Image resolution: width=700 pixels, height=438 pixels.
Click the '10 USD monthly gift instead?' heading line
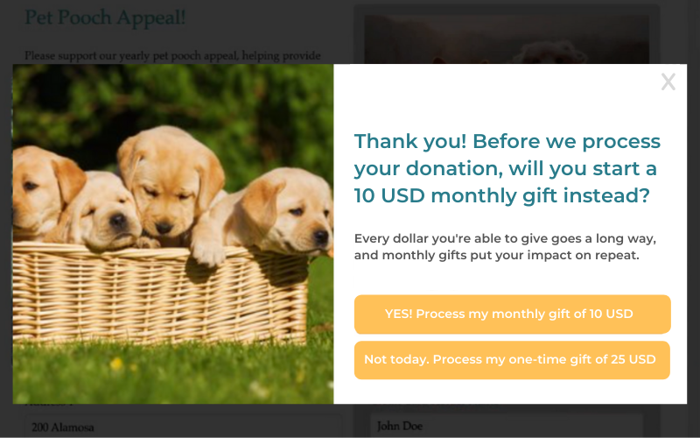click(501, 195)
